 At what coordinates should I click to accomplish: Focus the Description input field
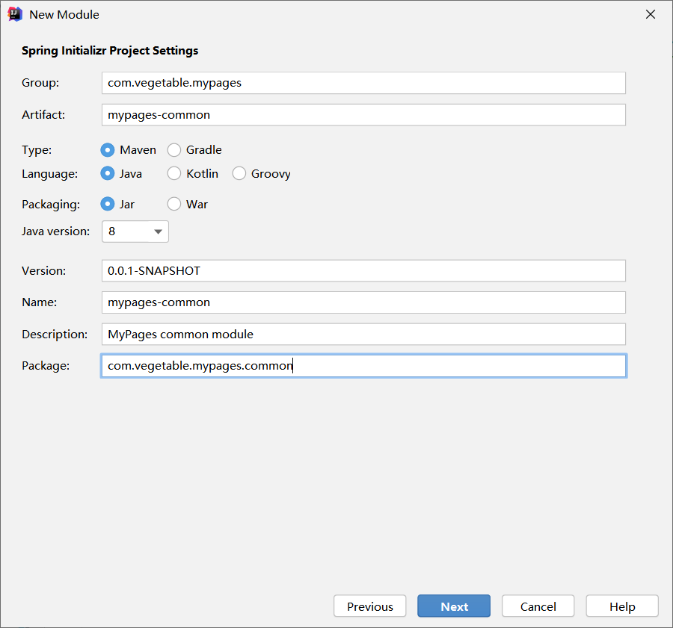coord(363,335)
